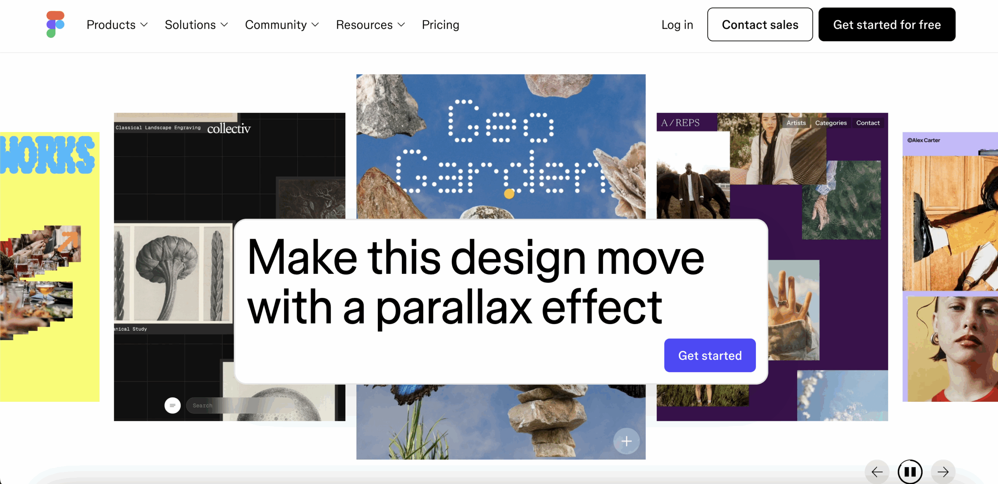This screenshot has width=998, height=484.
Task: Pause the carousel slideshow
Action: (x=910, y=472)
